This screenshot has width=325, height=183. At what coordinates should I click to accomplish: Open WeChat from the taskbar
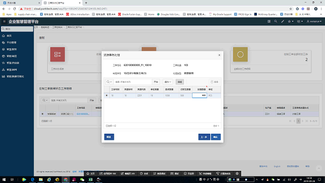82,179
